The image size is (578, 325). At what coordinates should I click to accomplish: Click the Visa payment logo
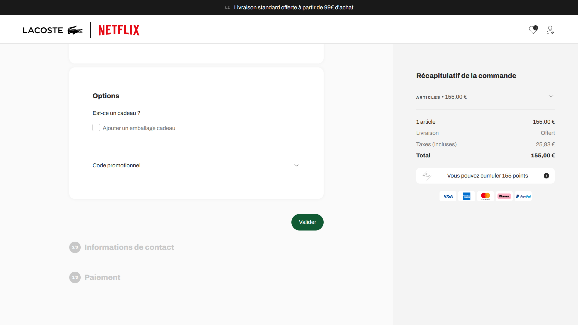coord(448,196)
